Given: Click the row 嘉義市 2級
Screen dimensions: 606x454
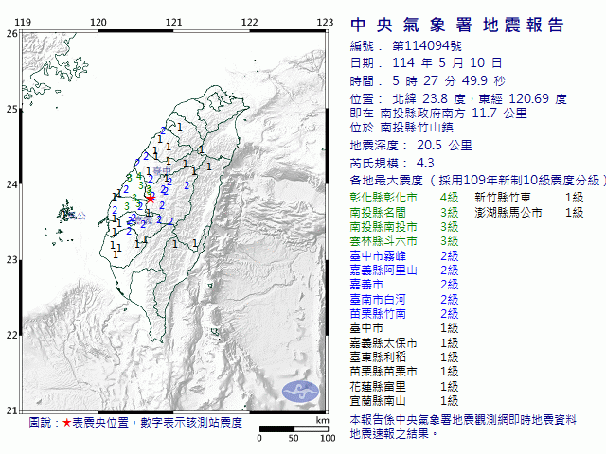Looking at the screenshot, I should [x=404, y=285].
